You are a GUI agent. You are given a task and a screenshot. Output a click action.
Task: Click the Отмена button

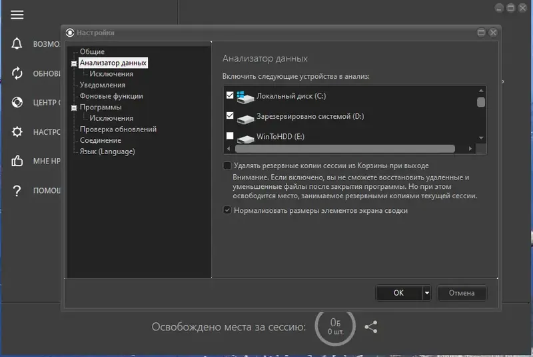(x=462, y=293)
